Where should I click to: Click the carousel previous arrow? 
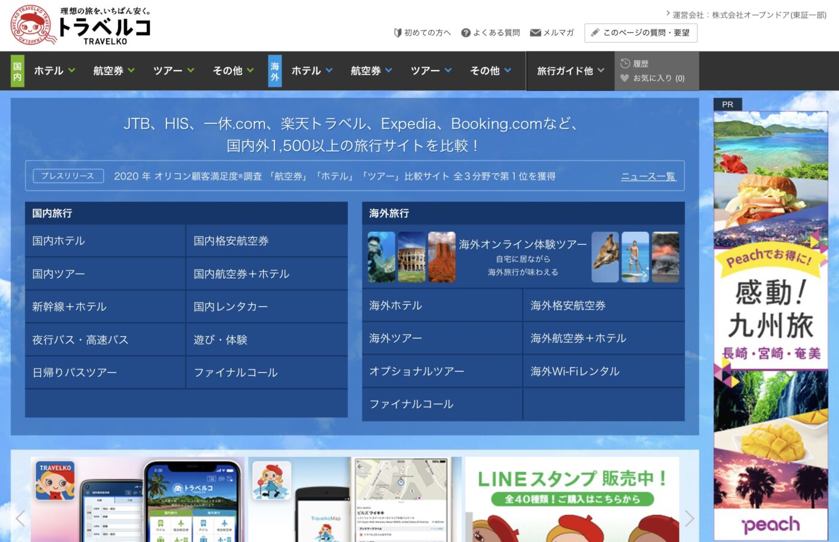tap(20, 519)
